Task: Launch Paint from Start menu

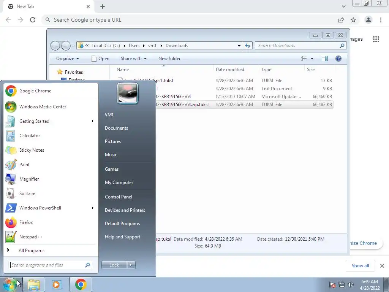Action: point(51,164)
